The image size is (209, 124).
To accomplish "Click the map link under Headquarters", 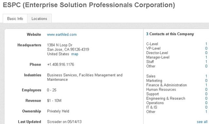I will pyautogui.click(x=75, y=54).
